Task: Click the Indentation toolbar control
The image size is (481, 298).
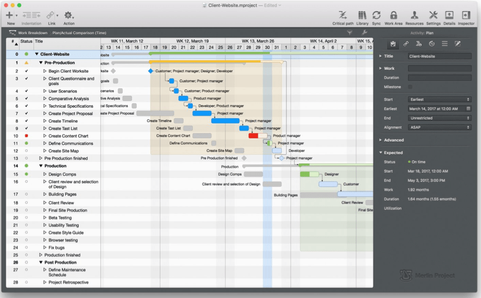Action: (x=31, y=15)
